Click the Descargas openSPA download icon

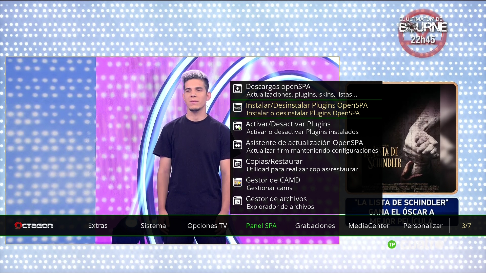click(x=237, y=89)
